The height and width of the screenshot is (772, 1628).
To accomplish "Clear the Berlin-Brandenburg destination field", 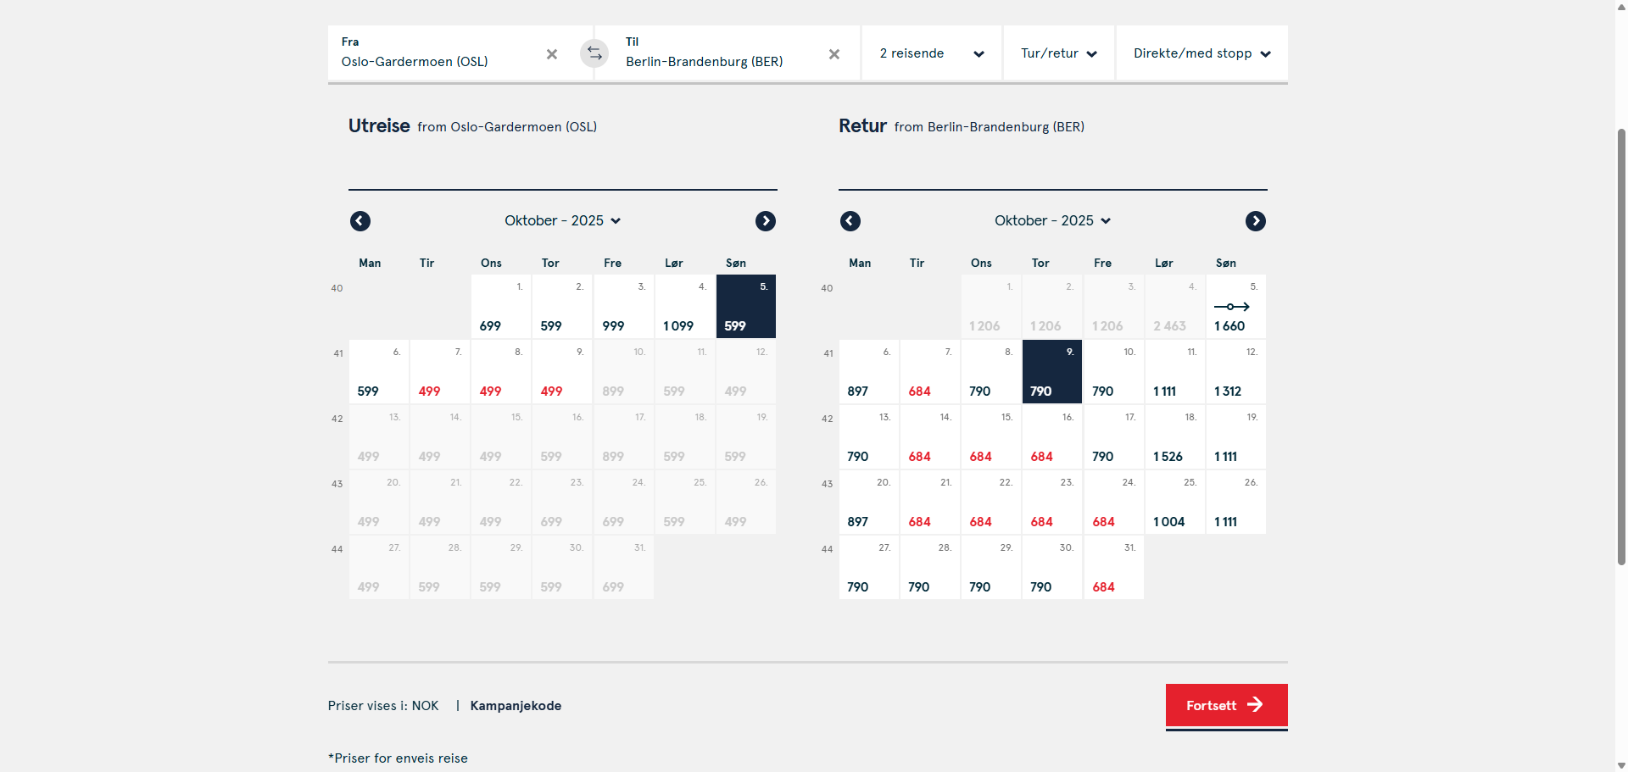I will [834, 54].
